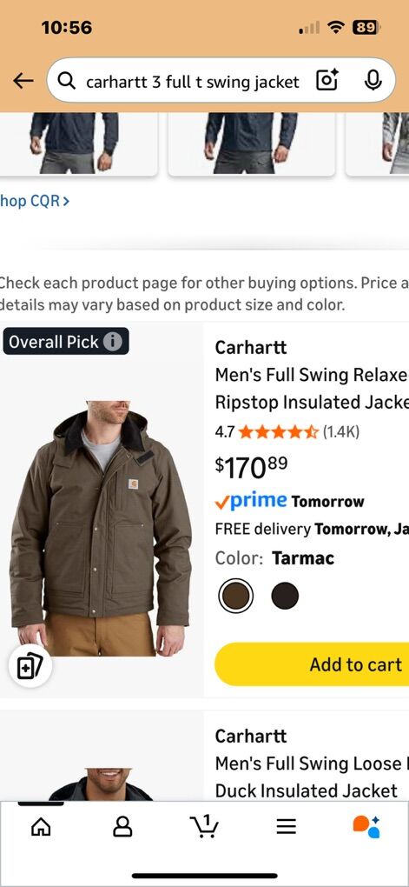Open the cart icon in bottom bar

203,826
